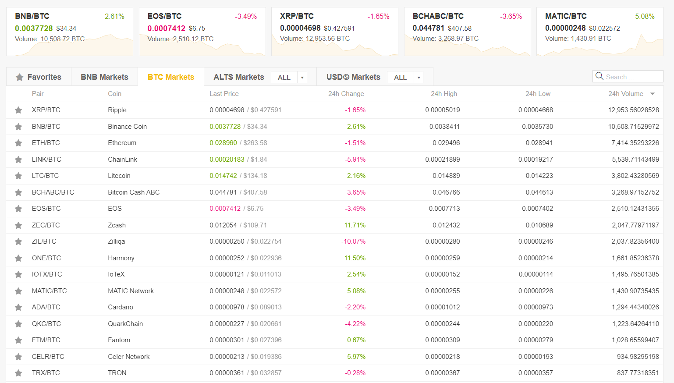Select the BTC Markets tab
This screenshot has height=383, width=674.
(x=171, y=77)
